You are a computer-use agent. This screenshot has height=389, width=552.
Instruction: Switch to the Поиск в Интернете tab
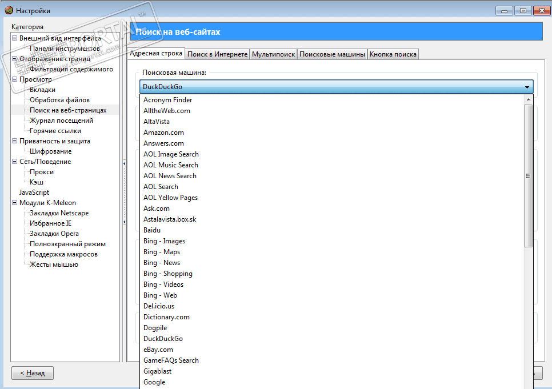coord(217,54)
